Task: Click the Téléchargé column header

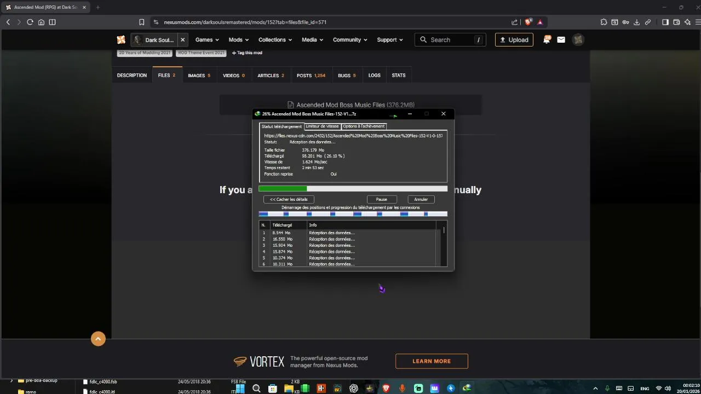Action: pyautogui.click(x=288, y=225)
